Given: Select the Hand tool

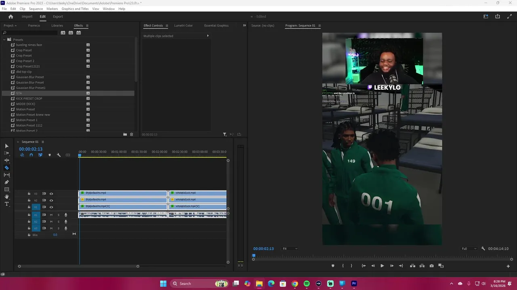Looking at the screenshot, I should pyautogui.click(x=6, y=197).
